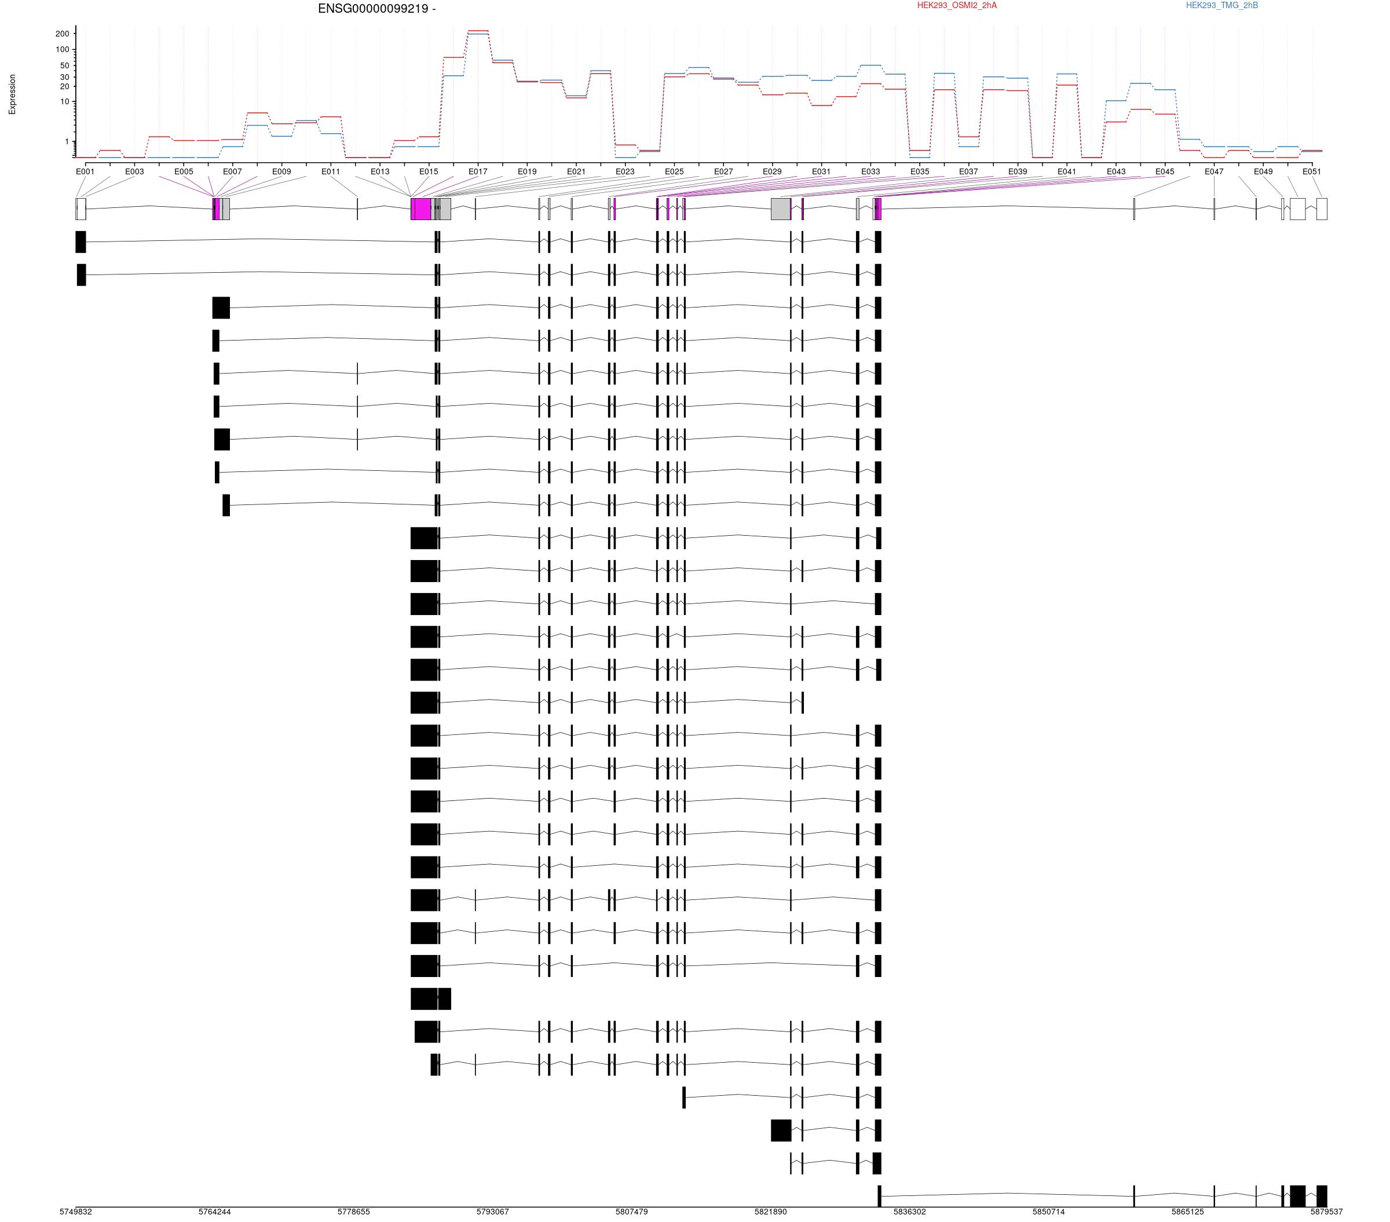Select exon label E029

[x=772, y=172]
